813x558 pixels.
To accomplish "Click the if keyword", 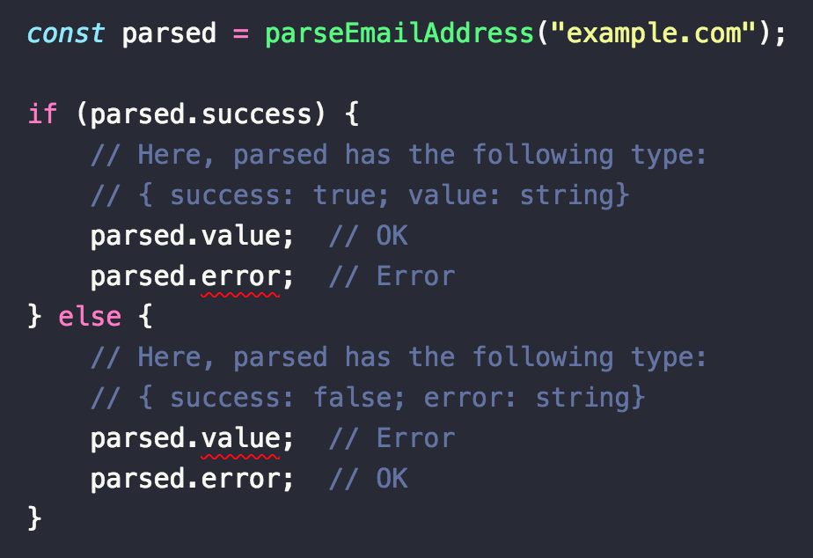I will [x=42, y=114].
